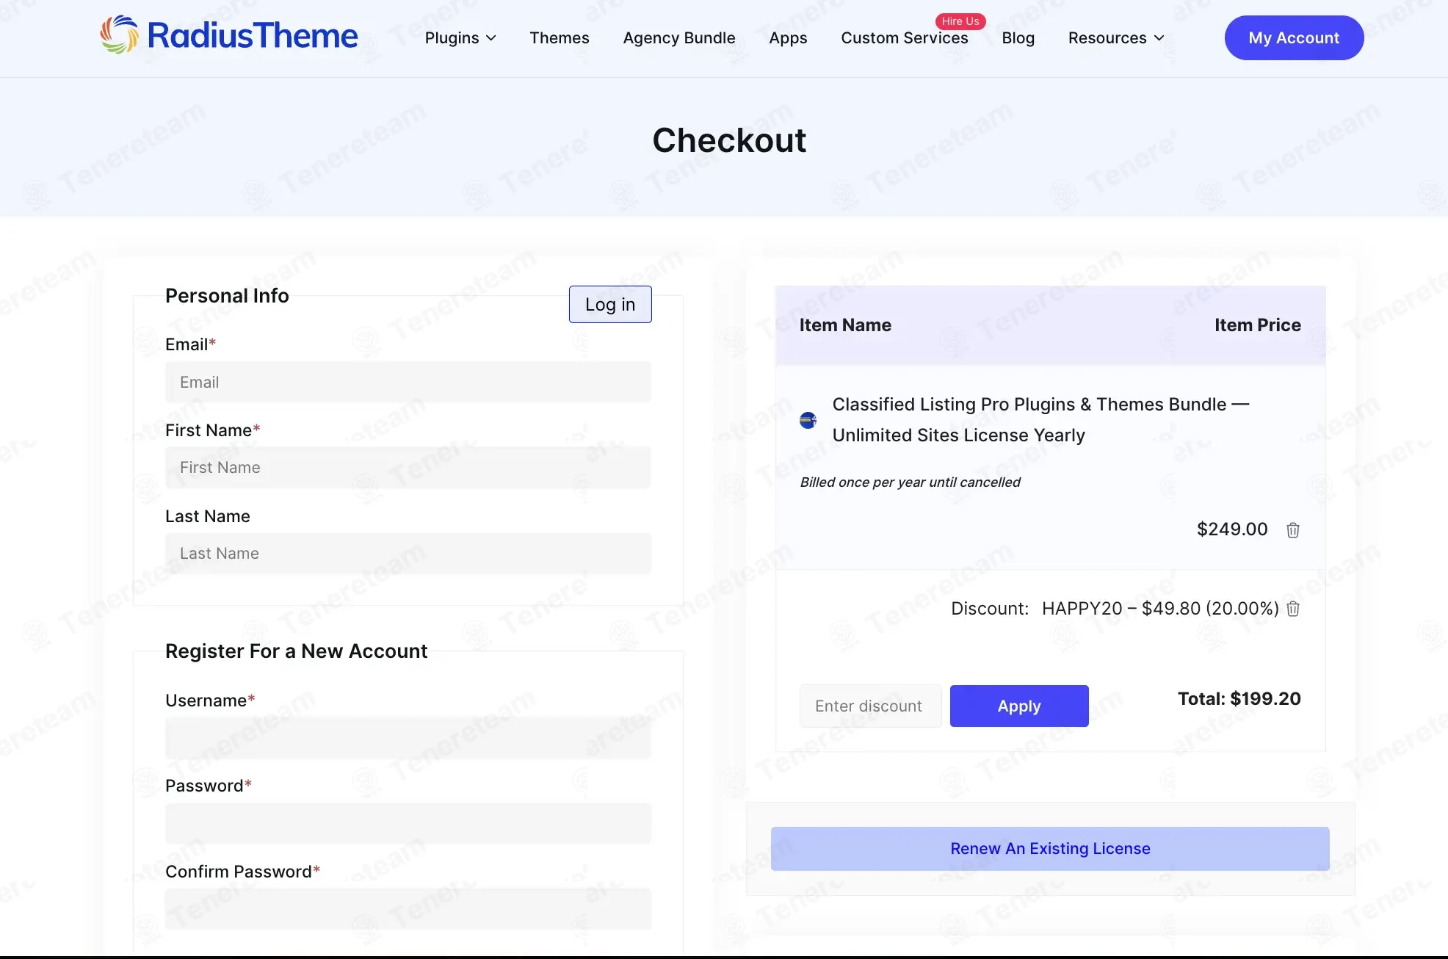Click 'Billed once per year until cancelled' note
This screenshot has height=959, width=1448.
[910, 482]
